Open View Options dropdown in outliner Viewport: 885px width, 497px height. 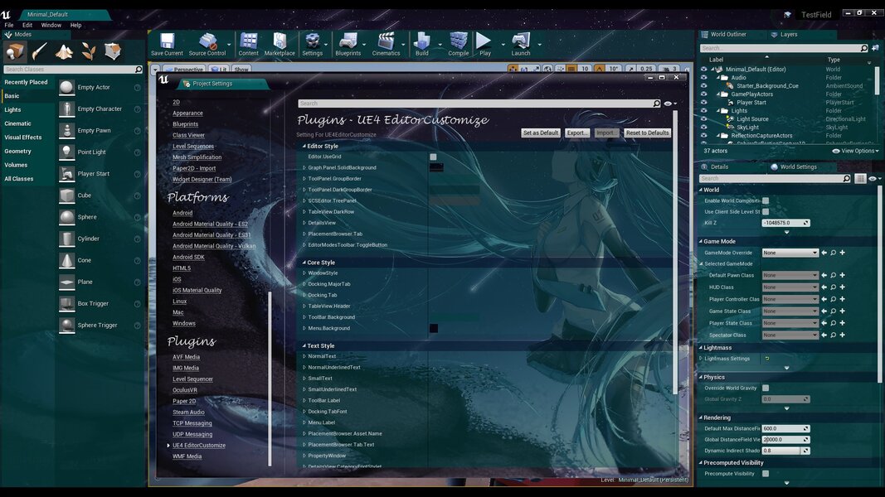point(856,151)
